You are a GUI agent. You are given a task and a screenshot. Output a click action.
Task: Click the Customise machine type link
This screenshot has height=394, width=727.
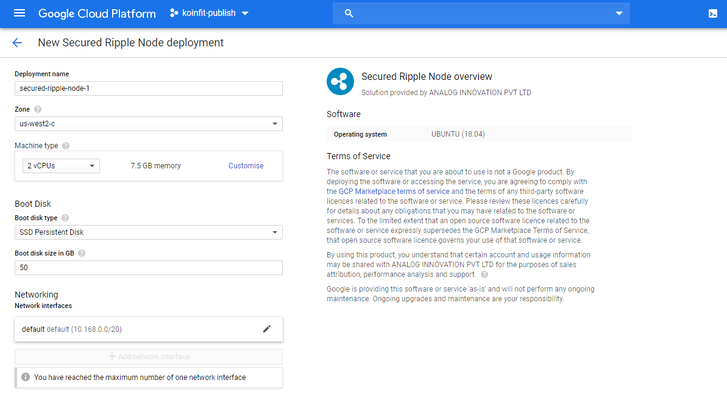[x=246, y=166]
